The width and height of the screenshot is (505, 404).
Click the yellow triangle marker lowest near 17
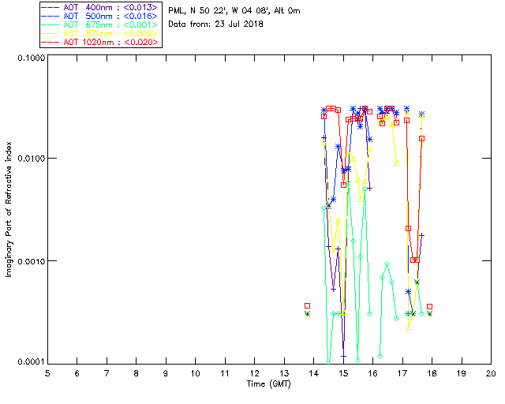(409, 327)
